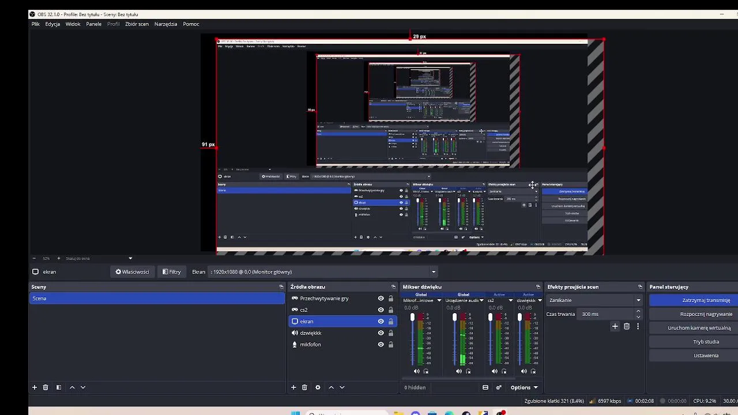Float the Mikser dźwięku dock icon

coord(538,286)
